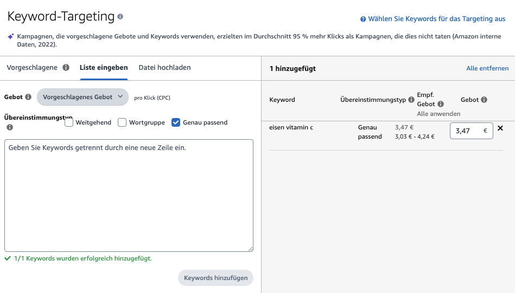Click the Keywords hinzufügen button
The image size is (515, 293).
(x=216, y=278)
